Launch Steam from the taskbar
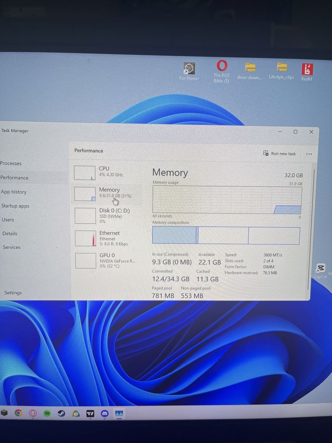Screen dimensions: 332x443 click(x=61, y=414)
